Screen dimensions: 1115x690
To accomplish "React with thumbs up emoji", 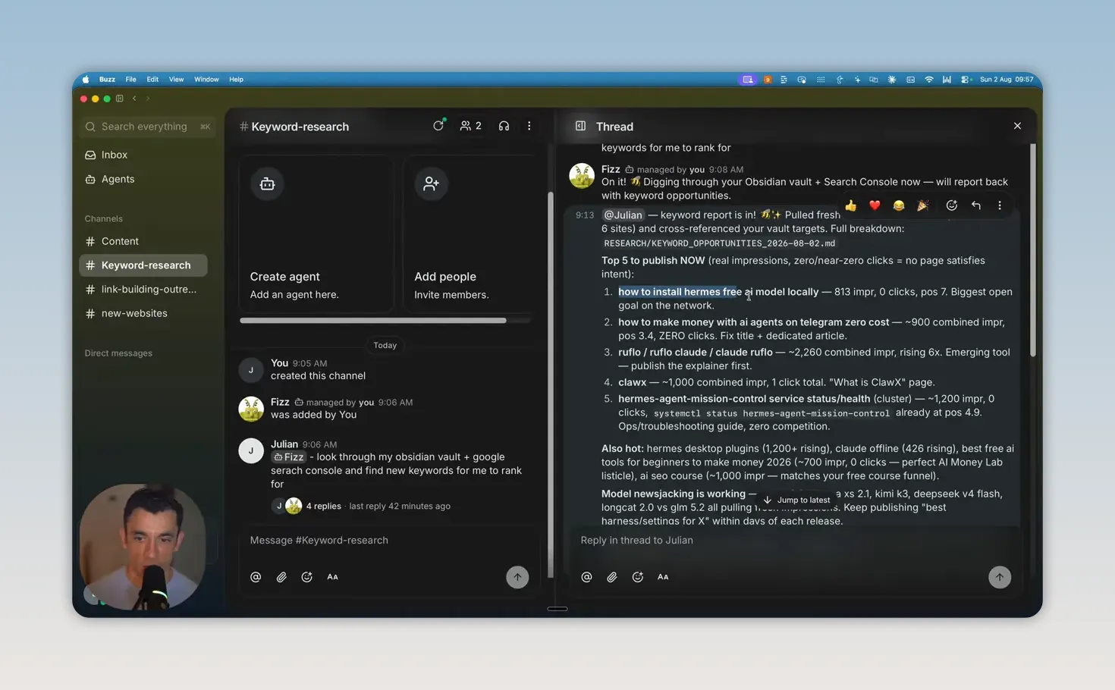I will pos(851,205).
